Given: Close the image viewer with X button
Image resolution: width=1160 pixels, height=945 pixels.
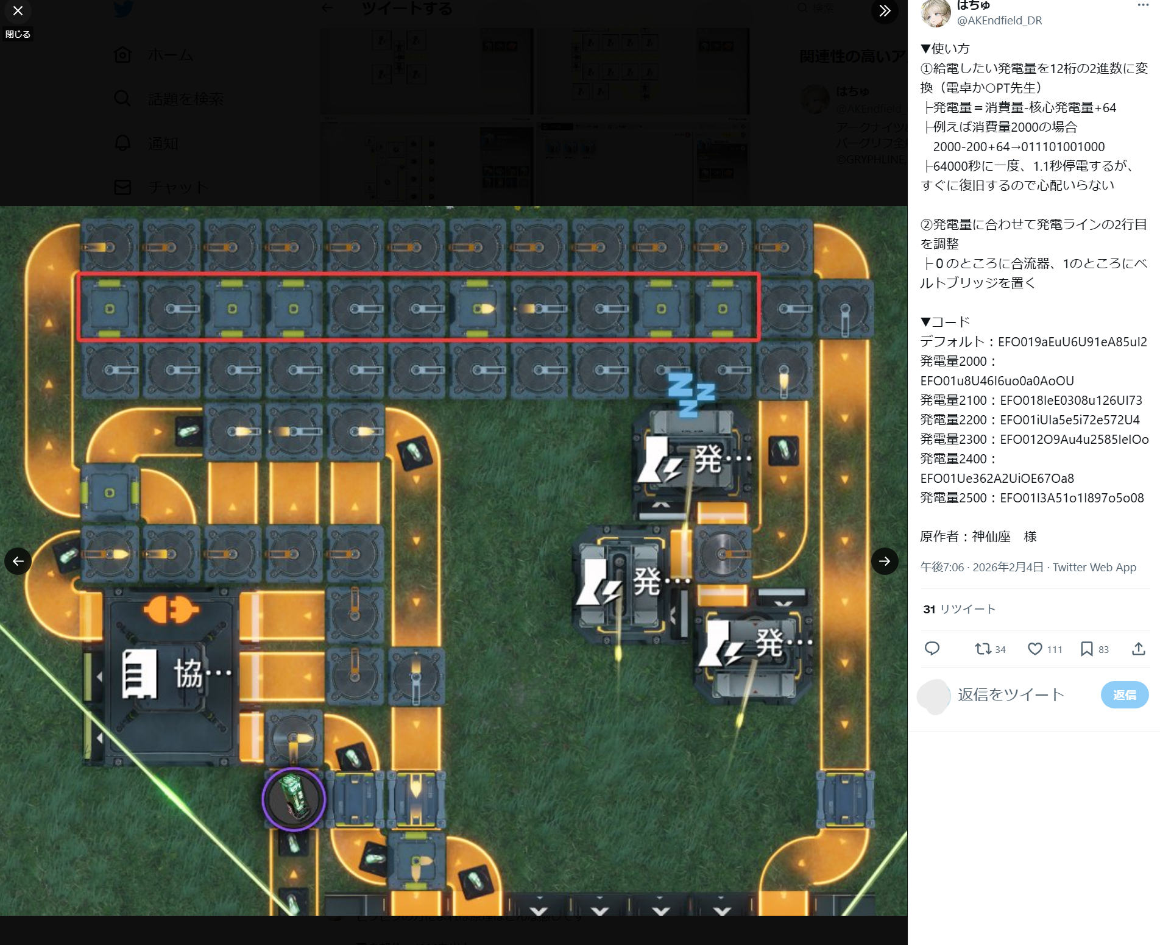Looking at the screenshot, I should [18, 11].
